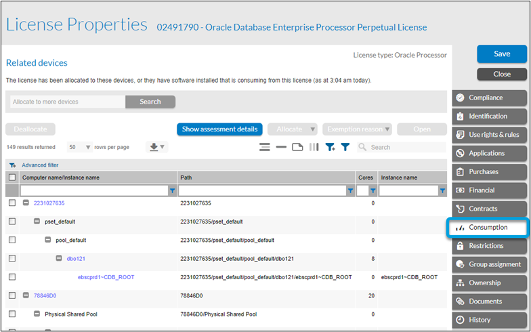Collapse the pool_default tree node

(x=48, y=240)
